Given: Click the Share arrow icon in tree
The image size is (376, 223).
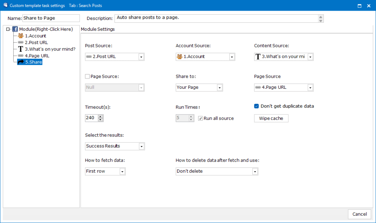Looking at the screenshot, I should pyautogui.click(x=21, y=62).
